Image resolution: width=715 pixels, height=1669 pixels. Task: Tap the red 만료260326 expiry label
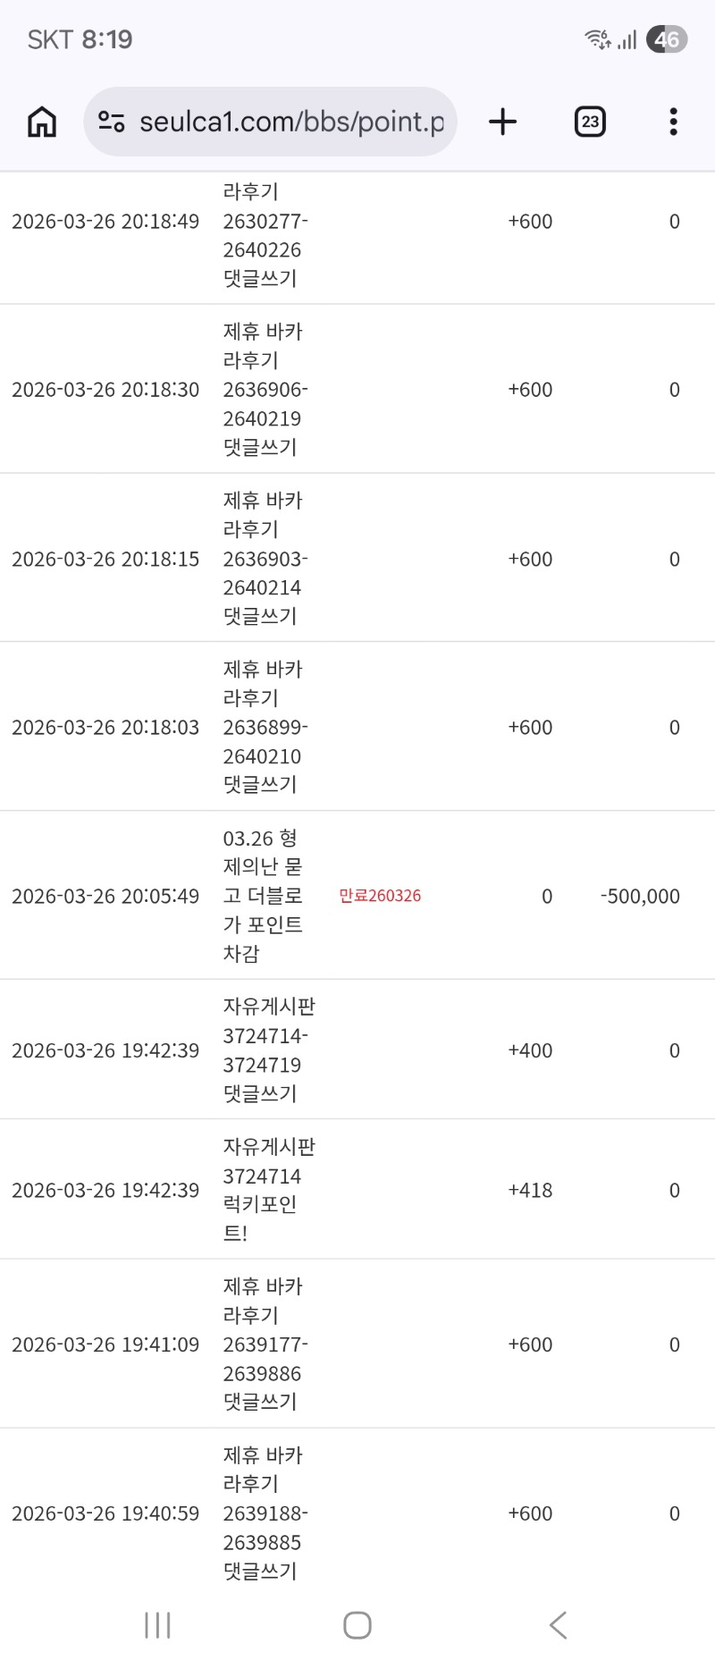point(380,896)
